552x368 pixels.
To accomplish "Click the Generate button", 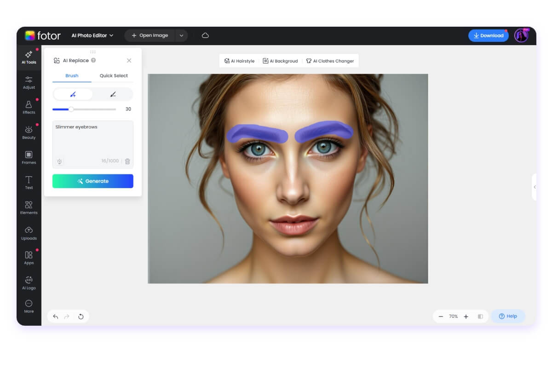I will pyautogui.click(x=92, y=181).
